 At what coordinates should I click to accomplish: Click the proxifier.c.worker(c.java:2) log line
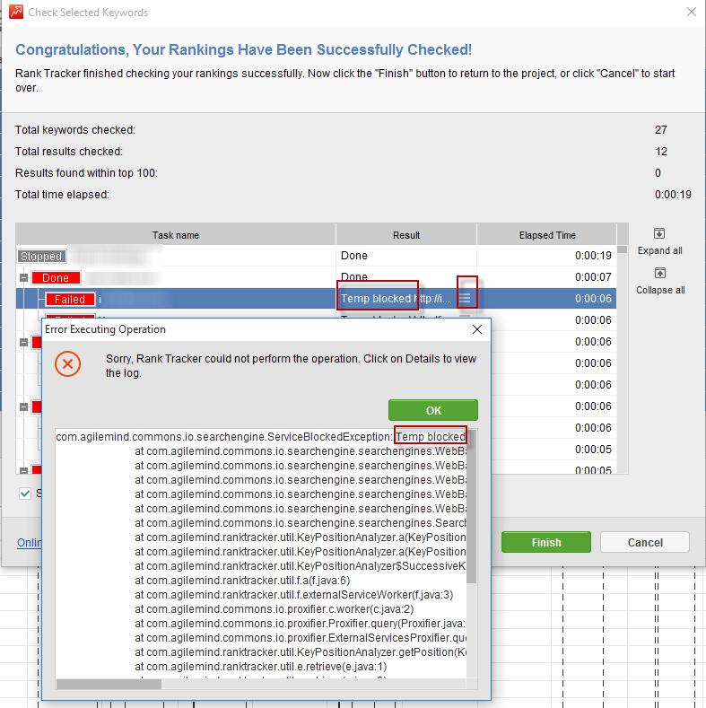tap(274, 609)
